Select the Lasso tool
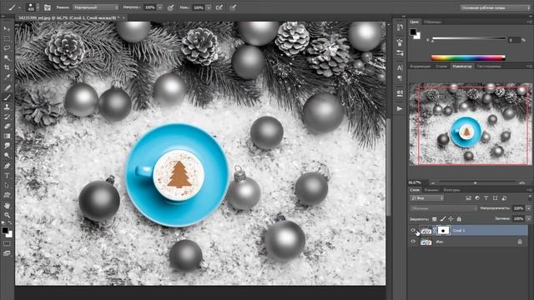Screen dimensions: 534x300 [x=7, y=48]
